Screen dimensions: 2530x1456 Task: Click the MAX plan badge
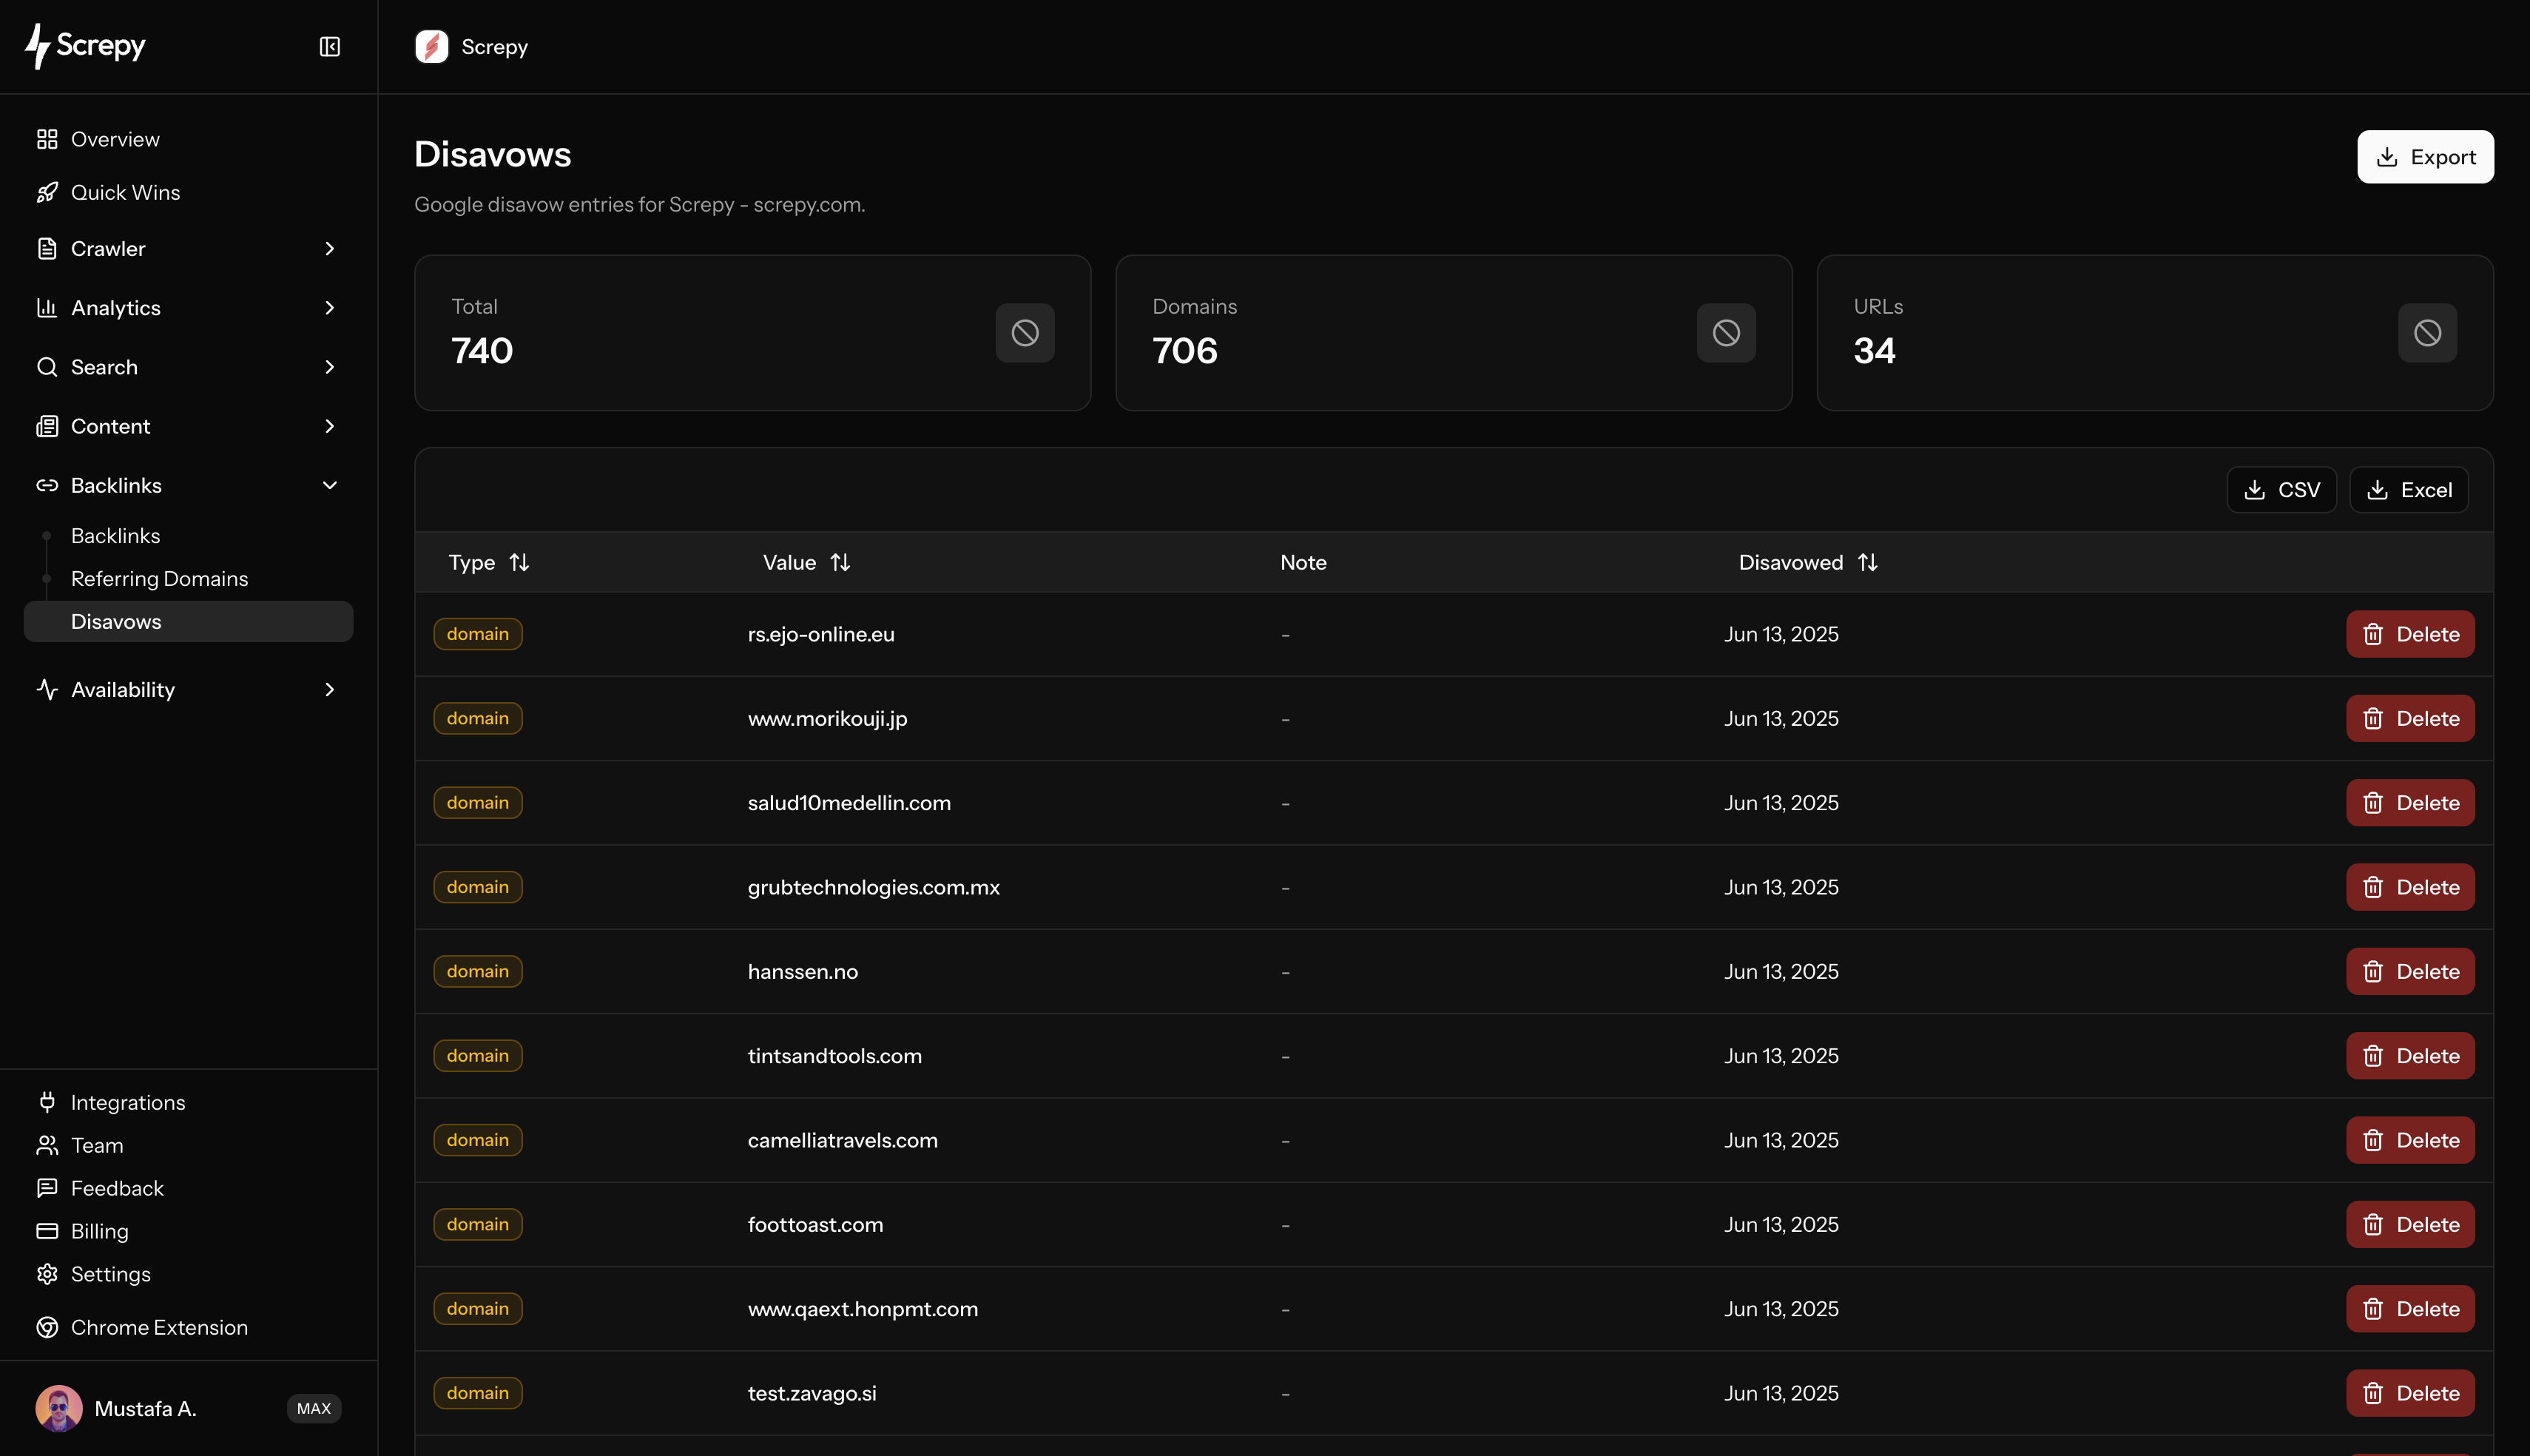[x=314, y=1408]
